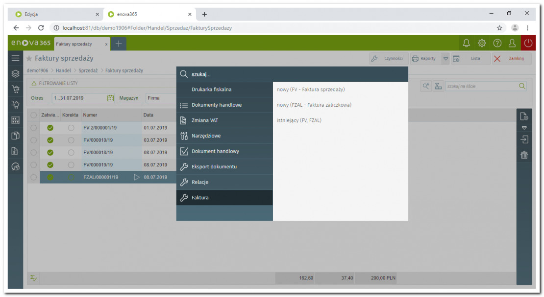
Task: Open settings via the gear icon
Action: coord(482,44)
